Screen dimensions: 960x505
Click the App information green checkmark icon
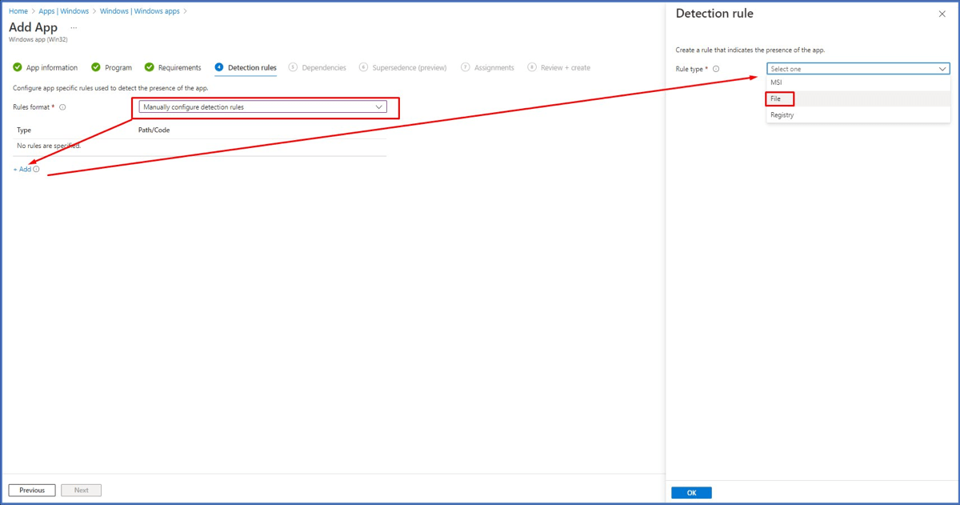click(18, 67)
